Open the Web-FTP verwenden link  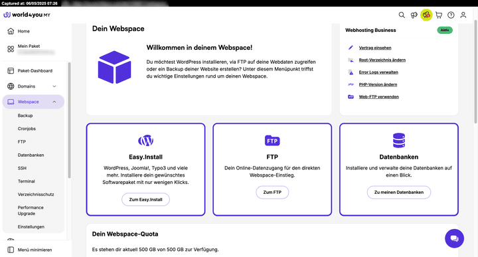379,97
